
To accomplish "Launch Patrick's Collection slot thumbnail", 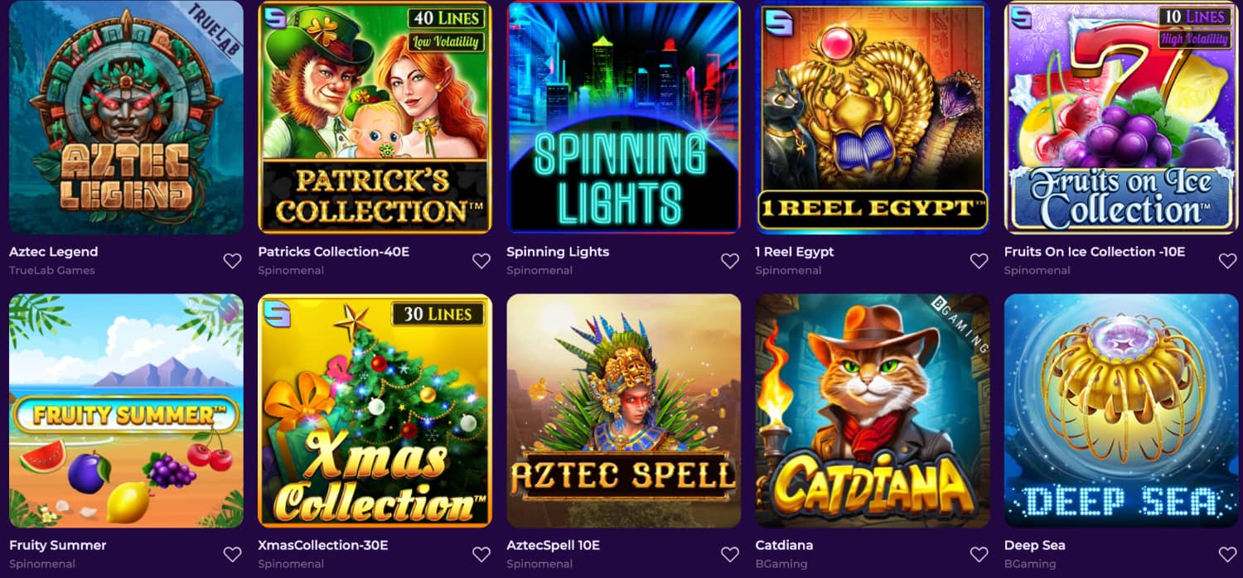I will click(x=375, y=117).
